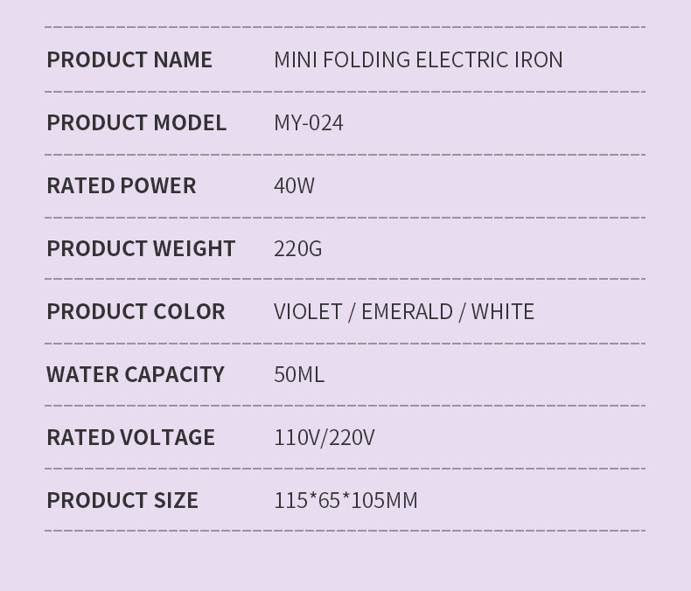Click the 110V voltage text

(x=297, y=437)
